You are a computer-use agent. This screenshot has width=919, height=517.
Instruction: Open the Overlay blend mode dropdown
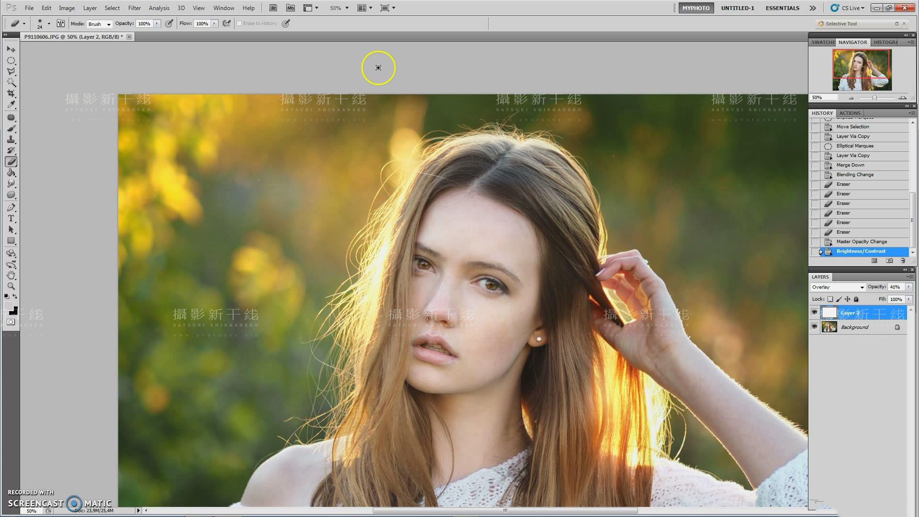pos(838,287)
